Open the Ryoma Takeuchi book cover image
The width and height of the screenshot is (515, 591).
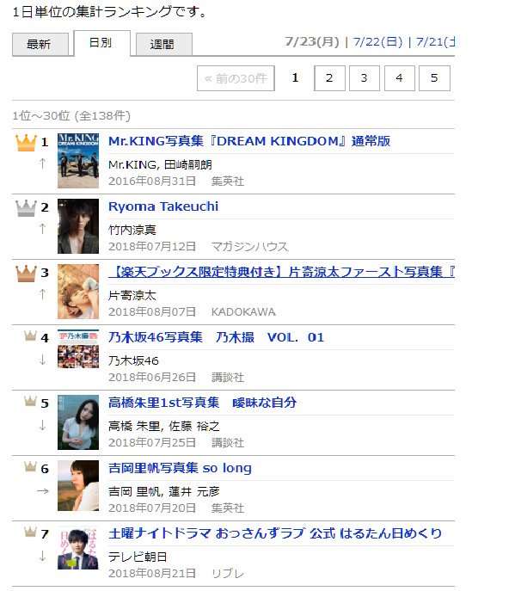point(78,226)
